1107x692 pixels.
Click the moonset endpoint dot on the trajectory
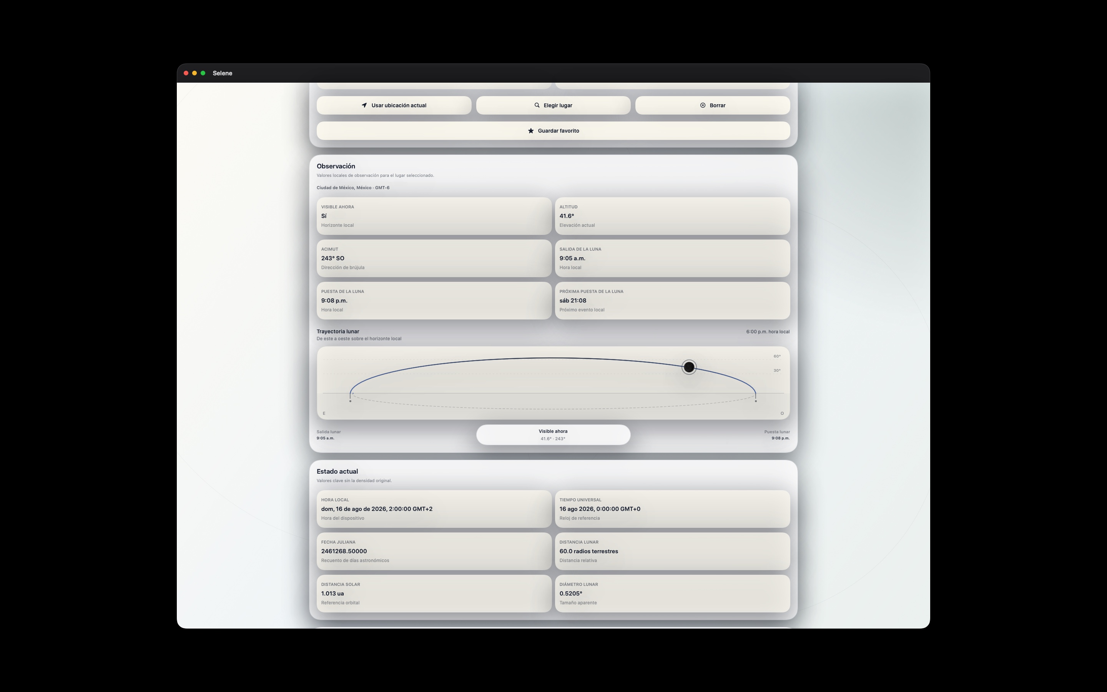756,401
